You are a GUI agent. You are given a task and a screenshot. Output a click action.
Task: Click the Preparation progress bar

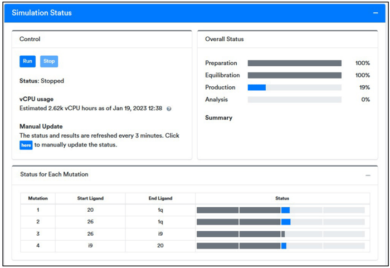295,63
